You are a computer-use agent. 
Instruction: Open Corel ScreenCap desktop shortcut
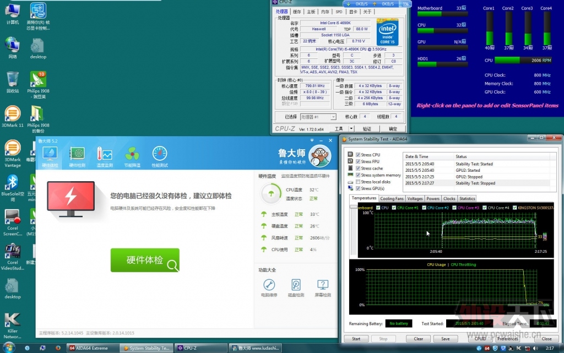click(x=13, y=222)
